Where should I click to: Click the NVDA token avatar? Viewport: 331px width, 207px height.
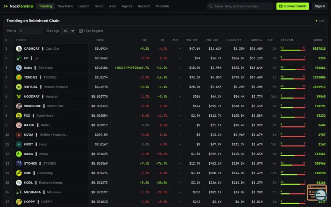[19, 135]
